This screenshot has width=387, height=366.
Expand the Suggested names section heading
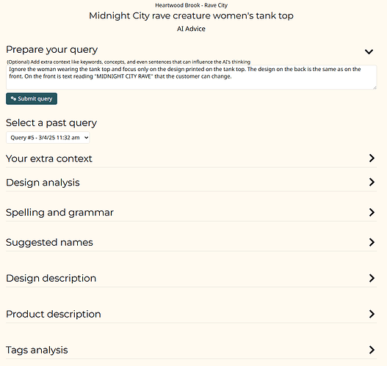(x=49, y=243)
